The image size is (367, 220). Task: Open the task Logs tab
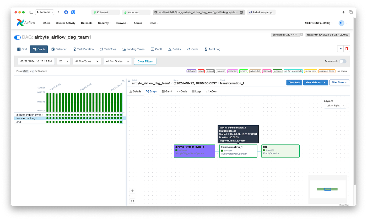pos(197,91)
